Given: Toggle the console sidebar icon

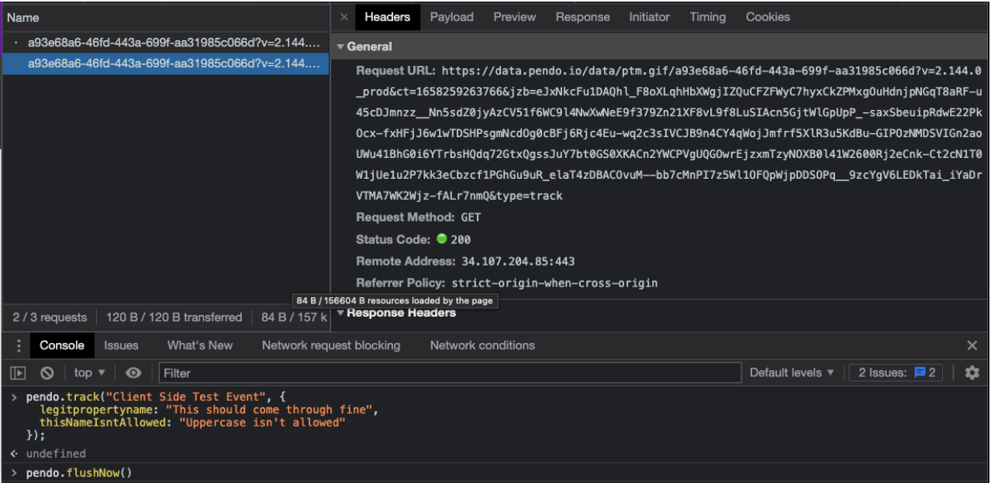Looking at the screenshot, I should 19,373.
